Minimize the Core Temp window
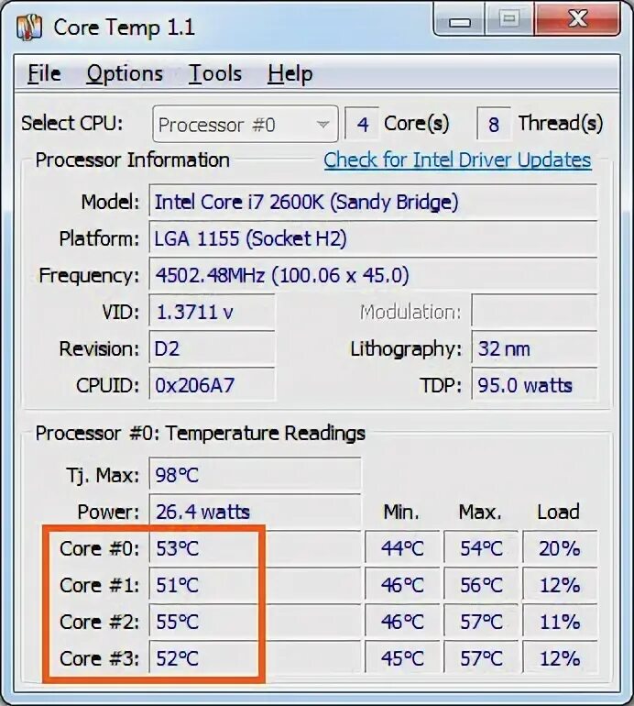This screenshot has height=706, width=634. [x=459, y=20]
